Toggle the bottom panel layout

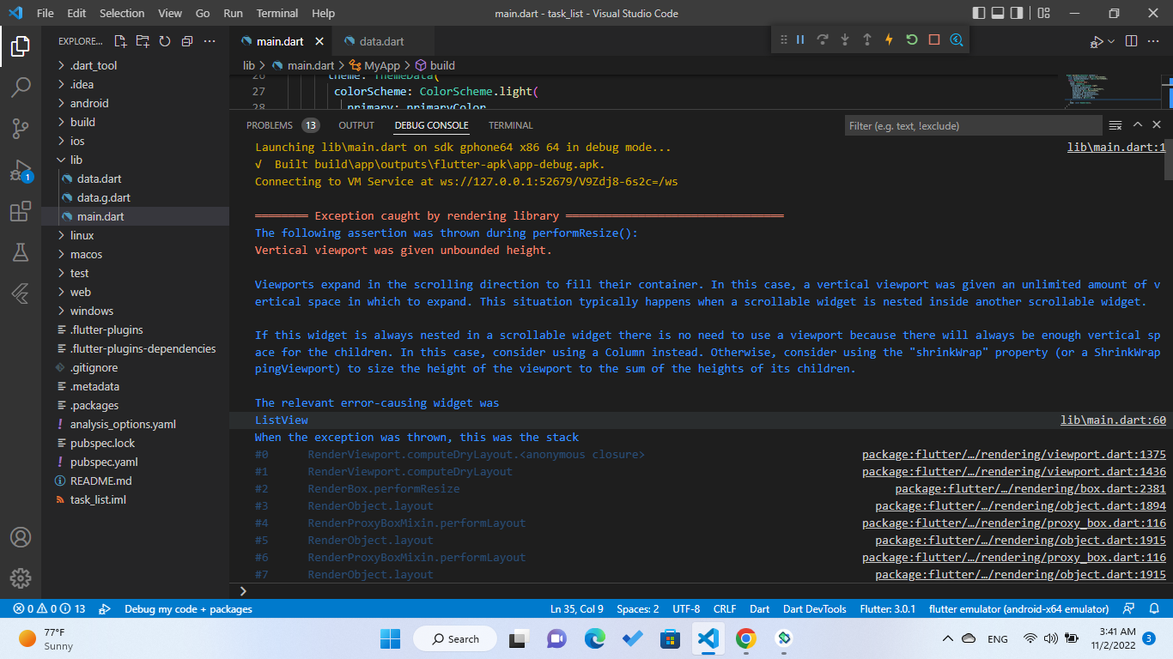tap(998, 13)
